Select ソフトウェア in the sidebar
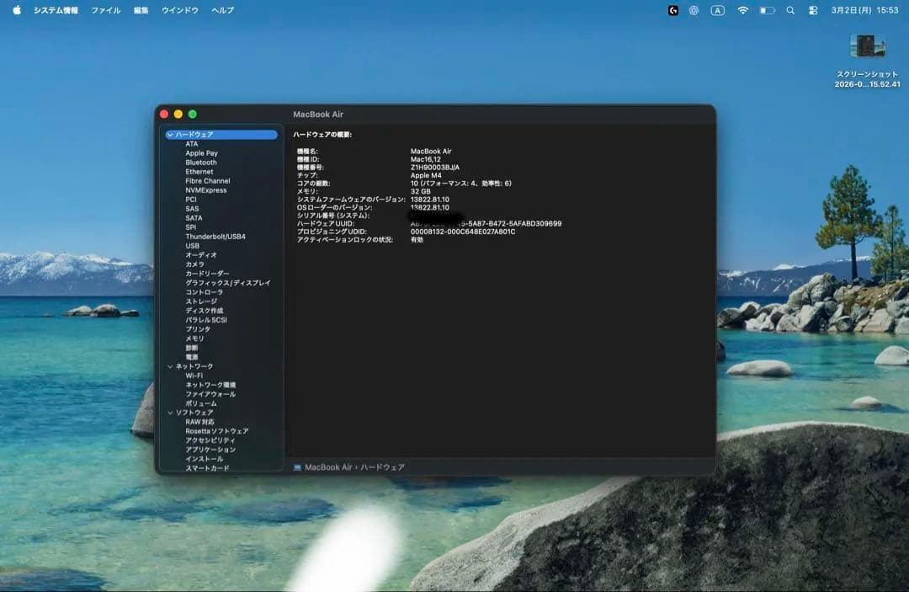 tap(194, 413)
